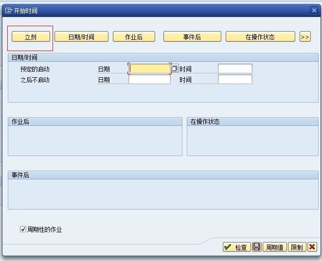Expand more start options with >> button
Viewport: 322px width, 261px height.
pos(305,37)
